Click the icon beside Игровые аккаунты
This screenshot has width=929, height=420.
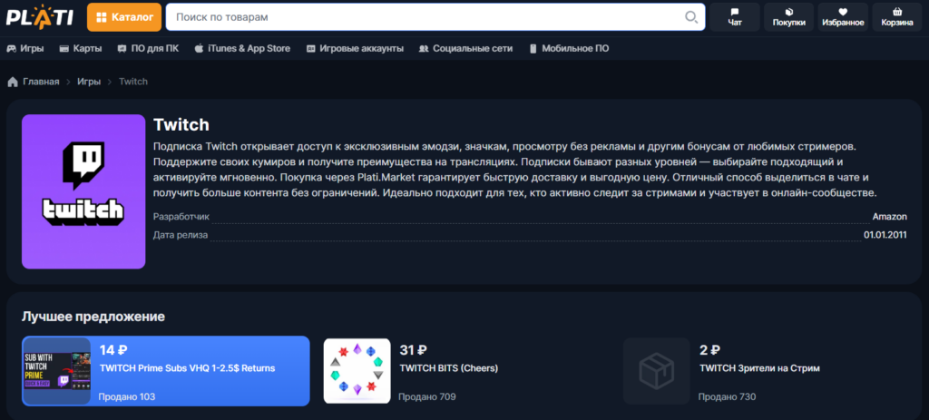coord(311,49)
